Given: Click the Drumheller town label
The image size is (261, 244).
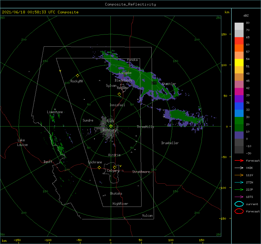Looking at the screenshot, I should click(170, 143).
